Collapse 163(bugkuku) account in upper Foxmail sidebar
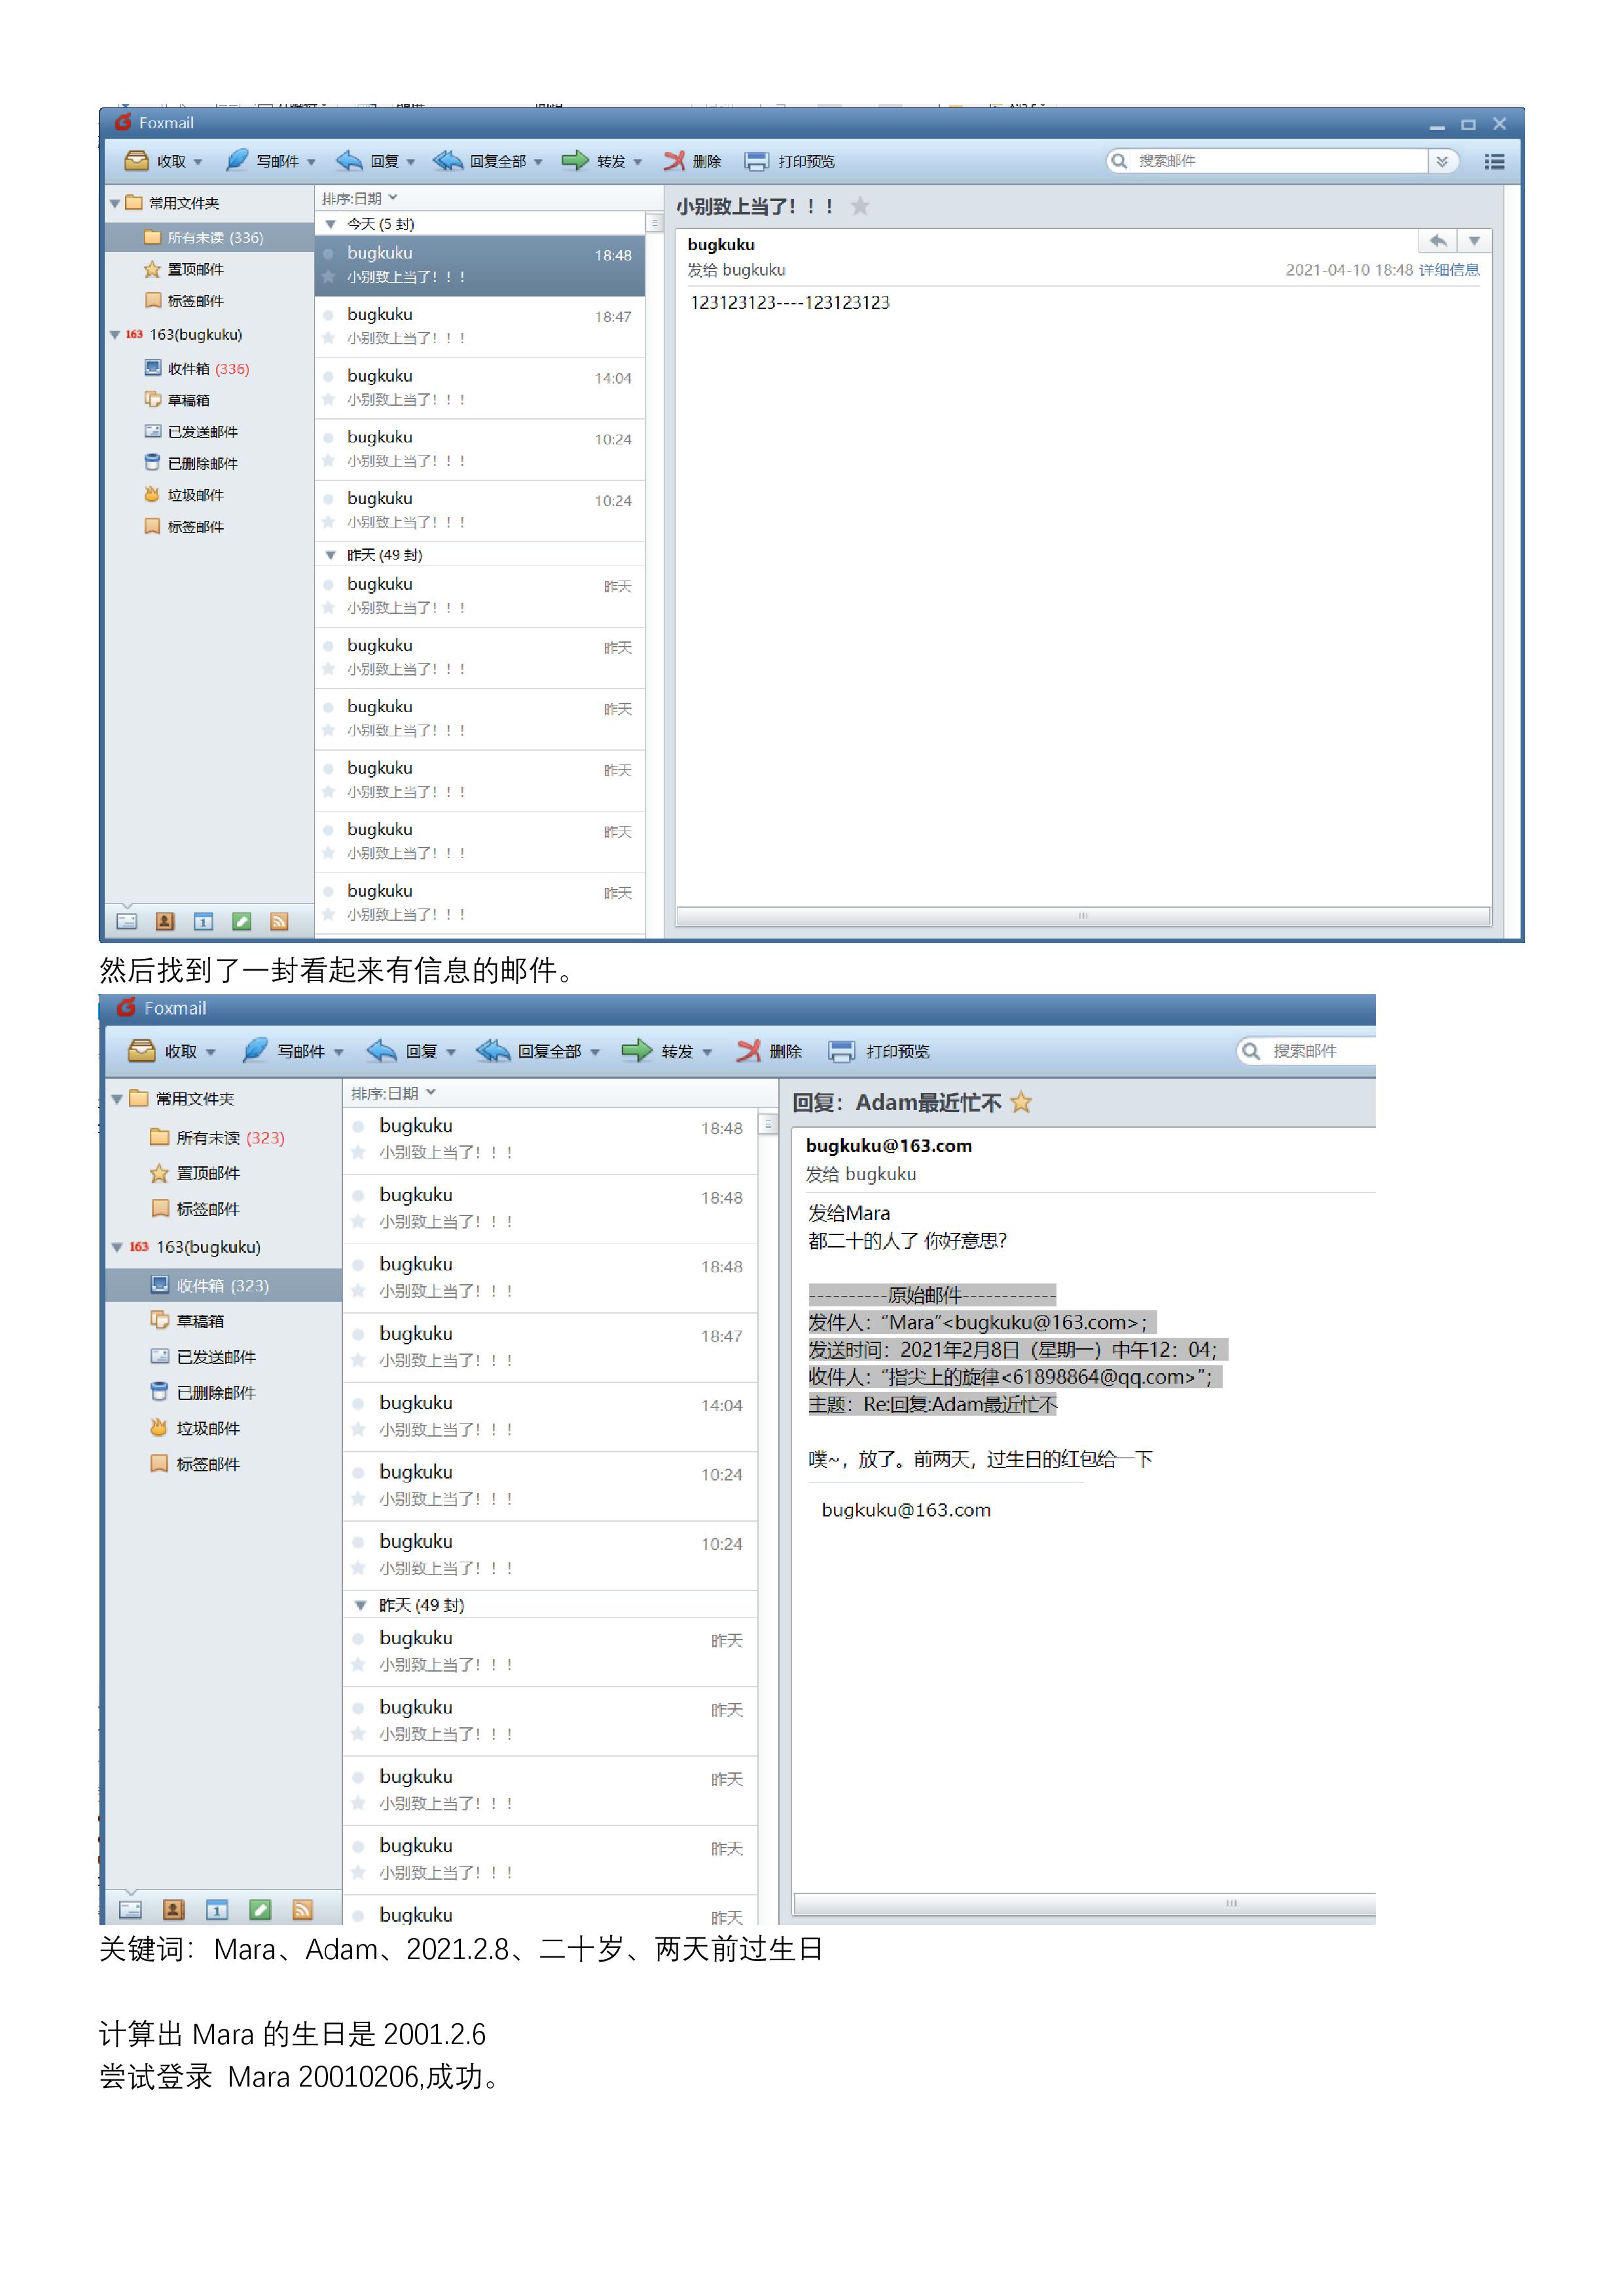 pos(115,335)
